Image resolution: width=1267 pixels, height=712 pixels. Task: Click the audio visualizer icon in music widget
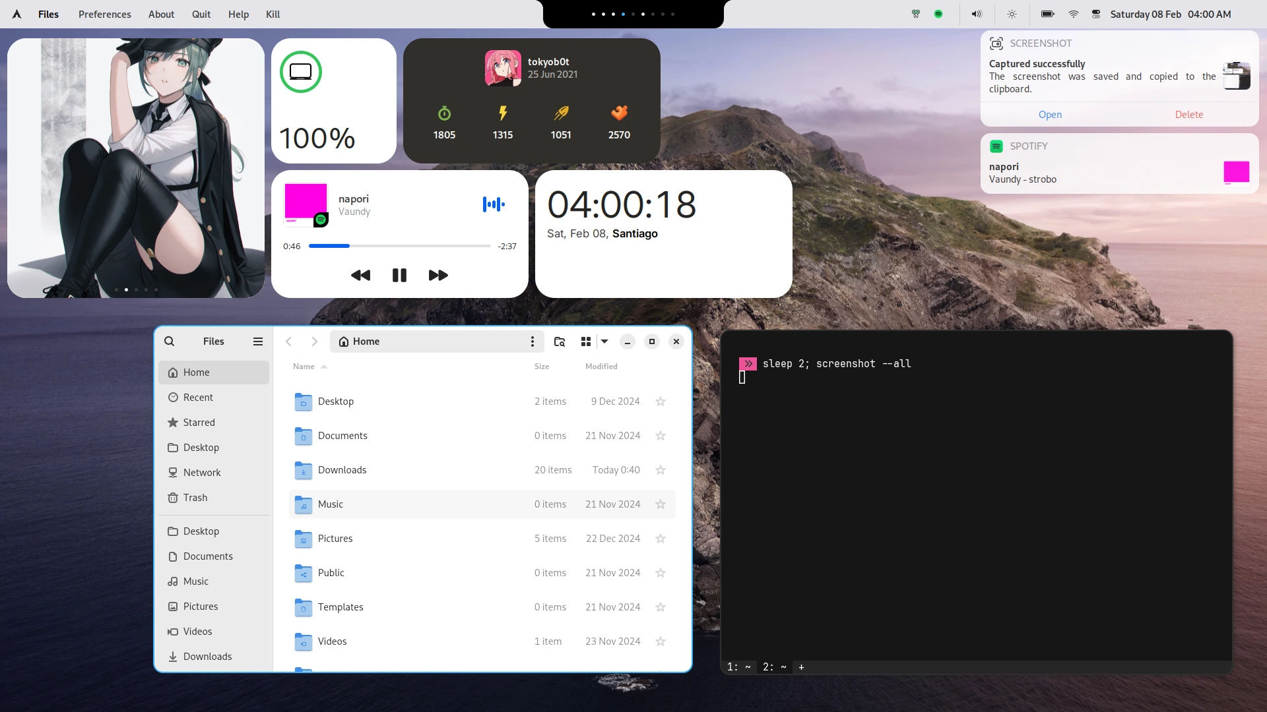click(494, 204)
